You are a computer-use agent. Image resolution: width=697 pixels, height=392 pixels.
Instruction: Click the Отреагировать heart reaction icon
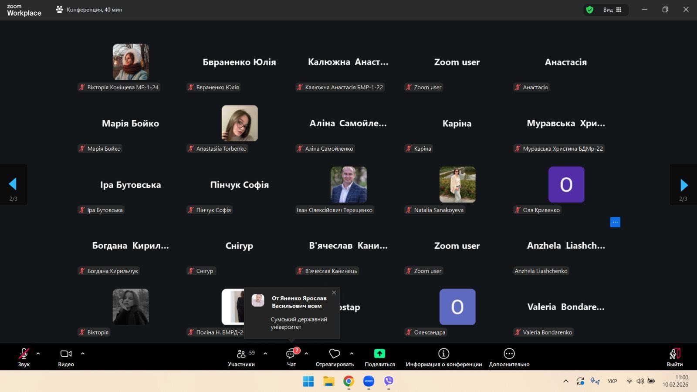point(335,354)
